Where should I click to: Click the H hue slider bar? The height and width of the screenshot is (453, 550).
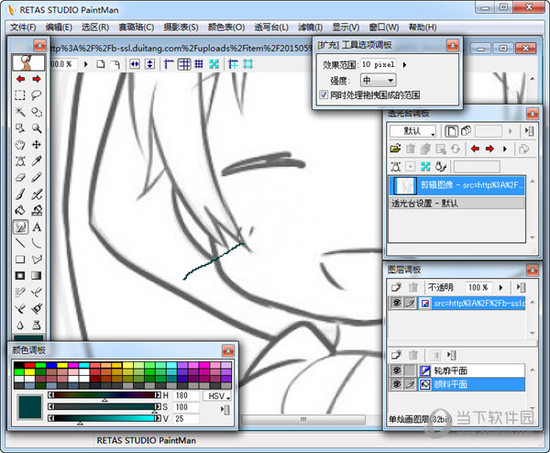click(x=104, y=395)
